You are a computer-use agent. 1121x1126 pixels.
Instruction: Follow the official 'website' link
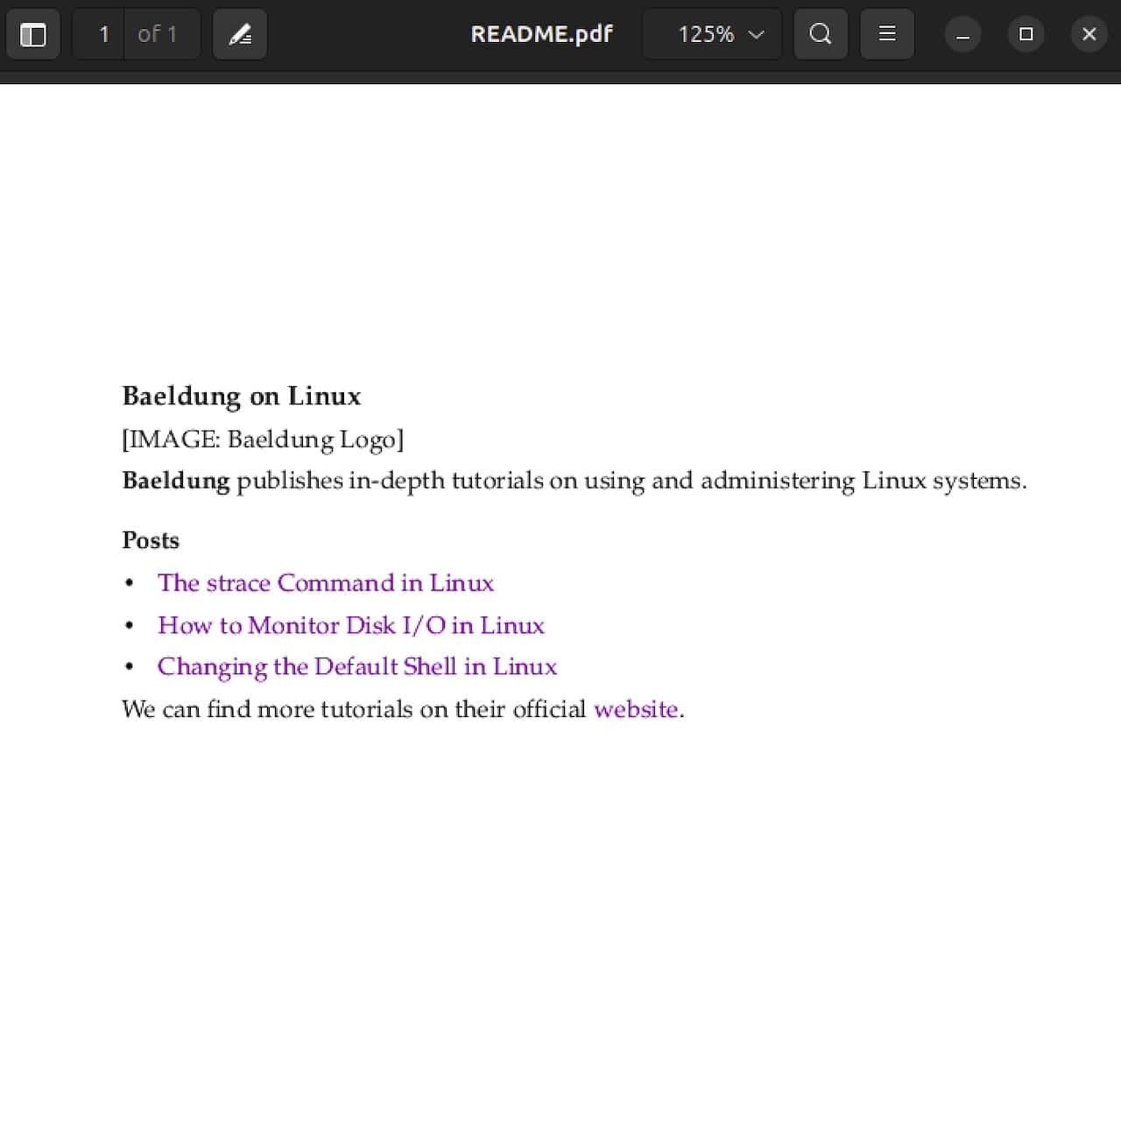[x=636, y=709]
